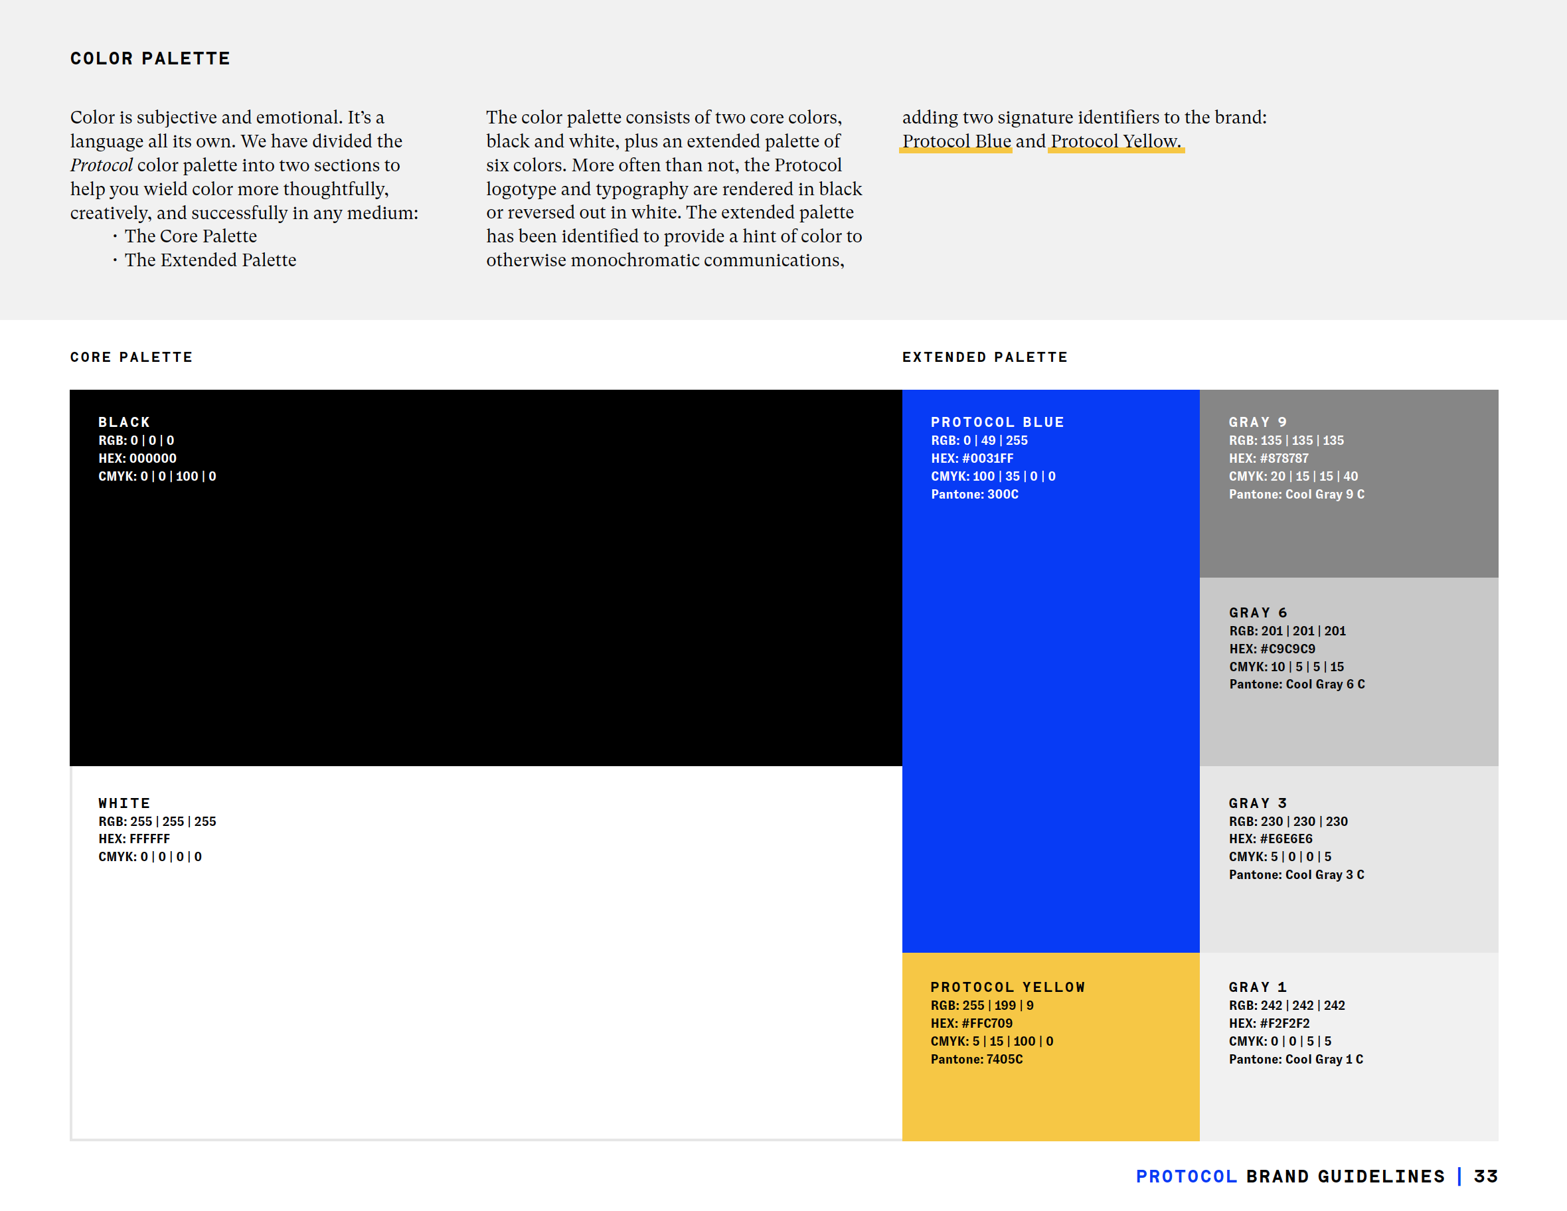Click the Gray 1 swatch
Screen dimensions: 1567x1211
pyautogui.click(x=1349, y=1047)
